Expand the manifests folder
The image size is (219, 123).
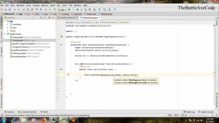[8, 24]
